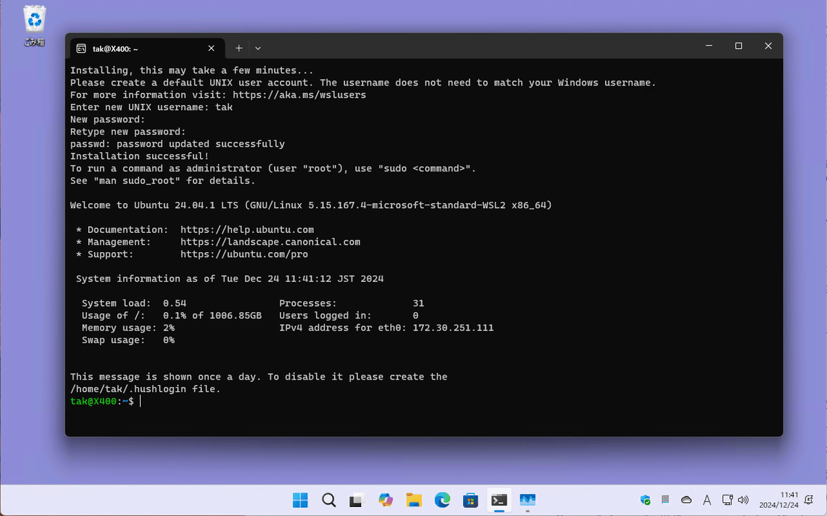Click the 'Enter new UNIX username: tak' line
827x516 pixels.
tap(151, 107)
